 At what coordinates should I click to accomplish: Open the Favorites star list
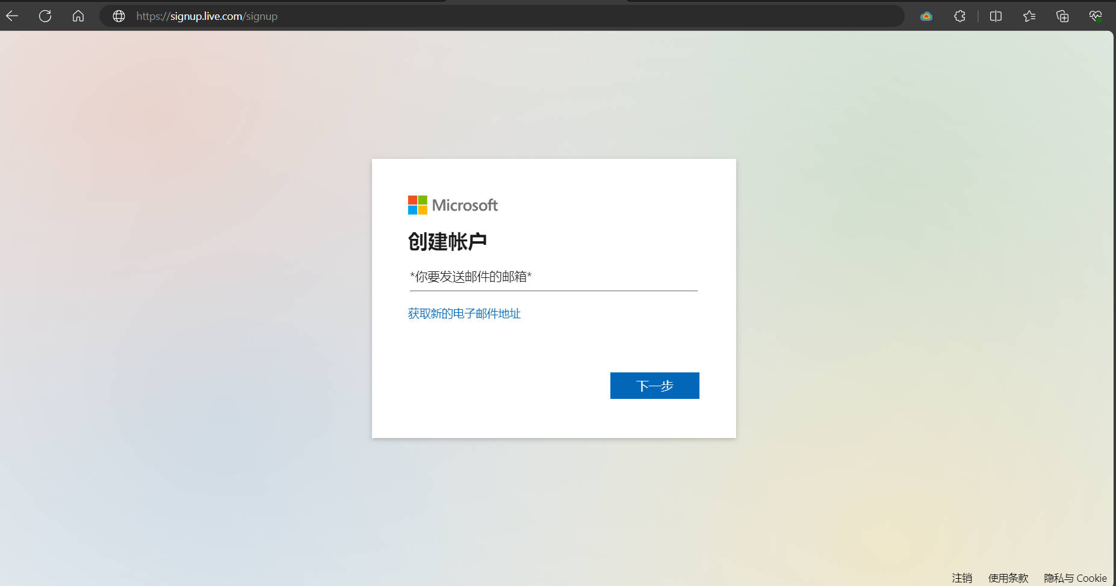point(1029,16)
